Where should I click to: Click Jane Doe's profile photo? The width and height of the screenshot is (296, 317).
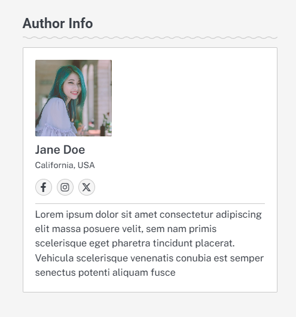[x=74, y=98]
